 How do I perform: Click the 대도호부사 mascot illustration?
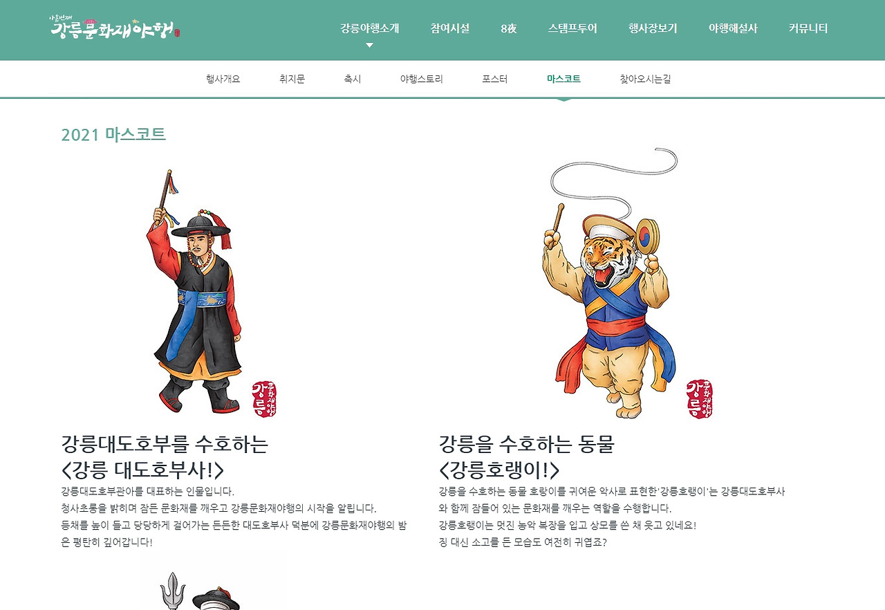pos(196,292)
